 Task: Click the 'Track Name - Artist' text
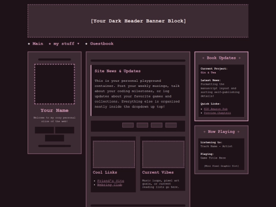pyautogui.click(x=217, y=146)
